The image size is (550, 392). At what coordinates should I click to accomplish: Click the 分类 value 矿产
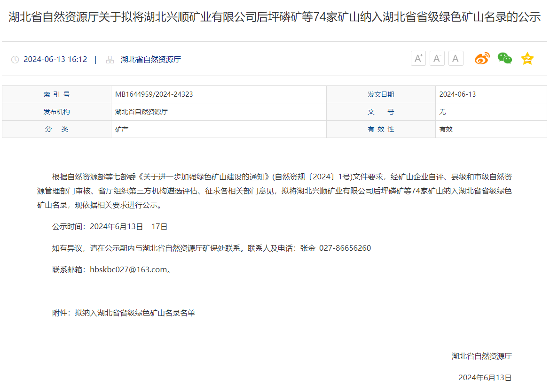coord(122,129)
